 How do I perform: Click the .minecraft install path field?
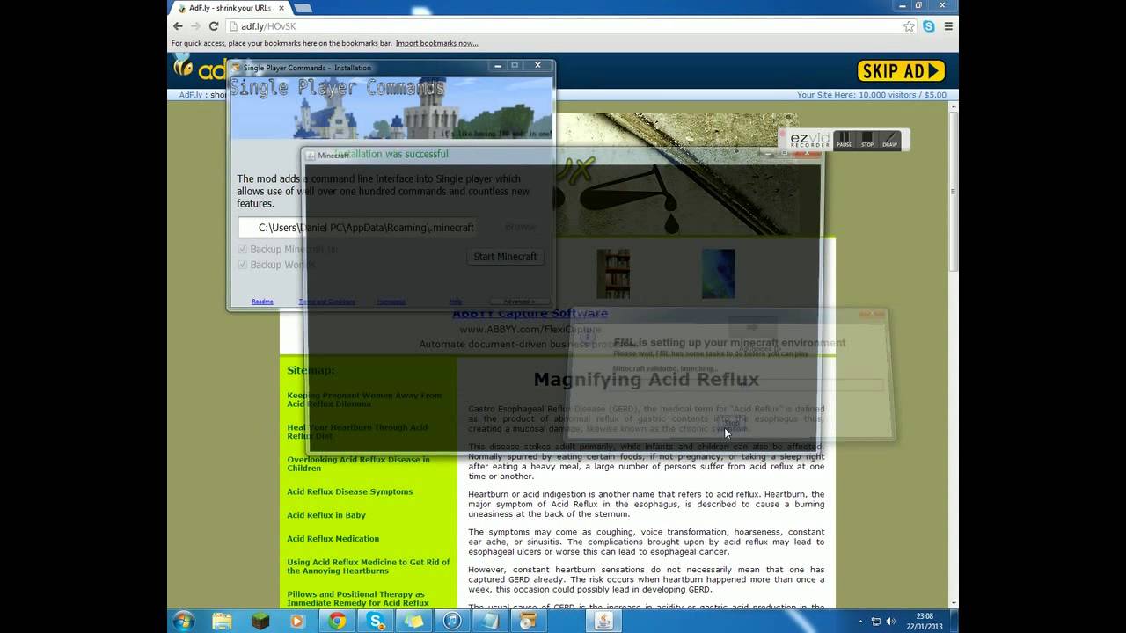click(358, 227)
